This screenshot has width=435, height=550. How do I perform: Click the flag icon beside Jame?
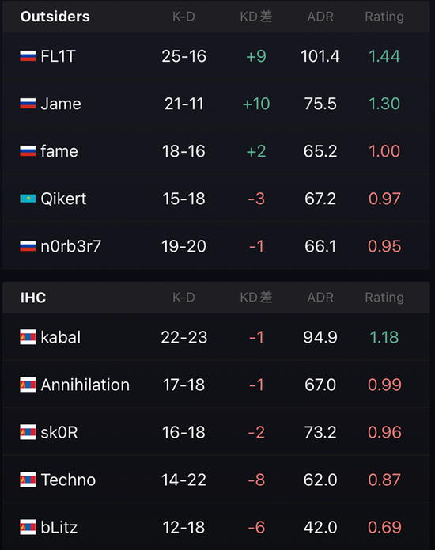pos(28,104)
